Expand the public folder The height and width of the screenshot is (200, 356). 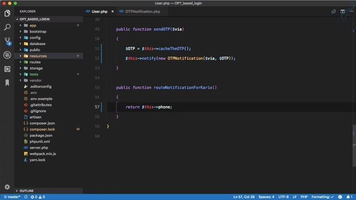49,50
